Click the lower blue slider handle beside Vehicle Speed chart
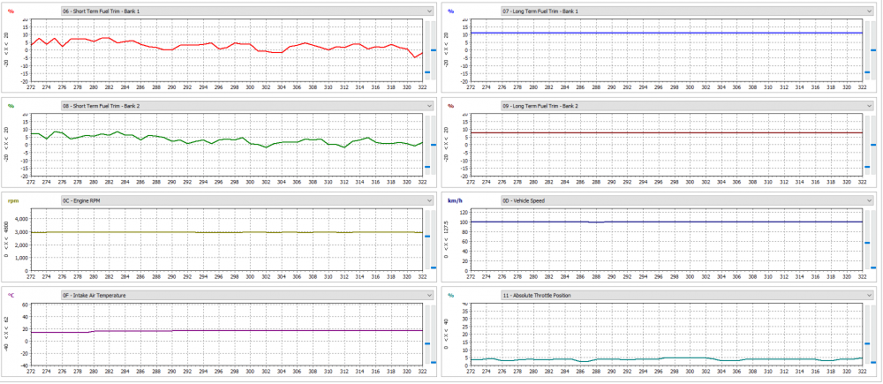Image resolution: width=883 pixels, height=384 pixels. coord(873,267)
